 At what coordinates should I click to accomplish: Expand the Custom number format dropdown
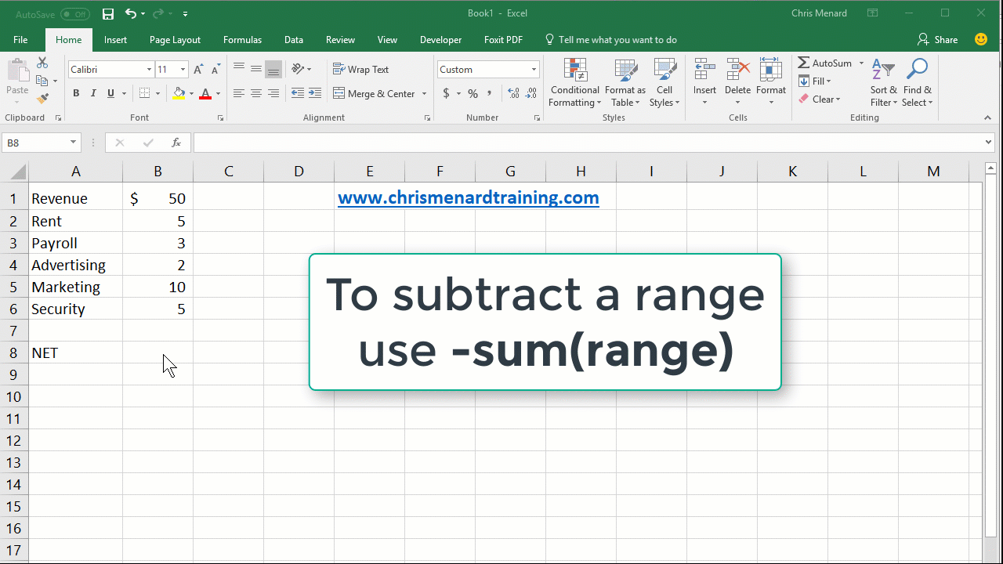pos(534,70)
